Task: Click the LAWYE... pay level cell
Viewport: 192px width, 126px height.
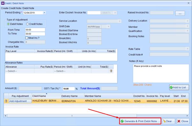Action: pyautogui.click(x=166, y=101)
